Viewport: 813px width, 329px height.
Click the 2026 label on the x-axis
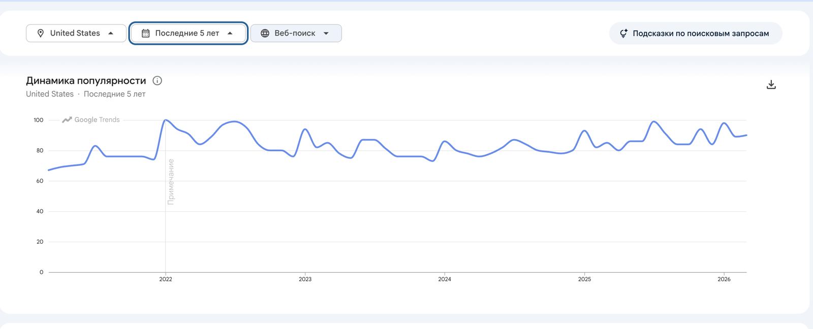point(724,279)
